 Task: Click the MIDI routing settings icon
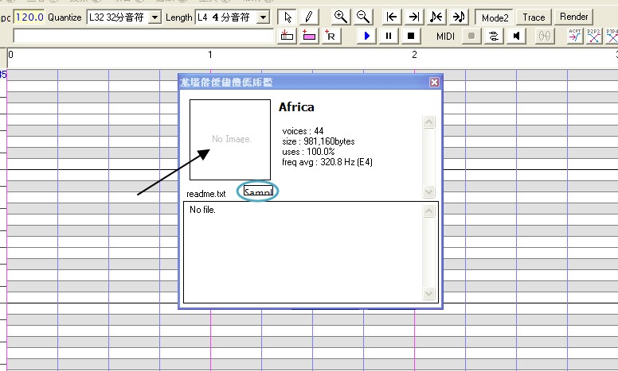pyautogui.click(x=494, y=37)
